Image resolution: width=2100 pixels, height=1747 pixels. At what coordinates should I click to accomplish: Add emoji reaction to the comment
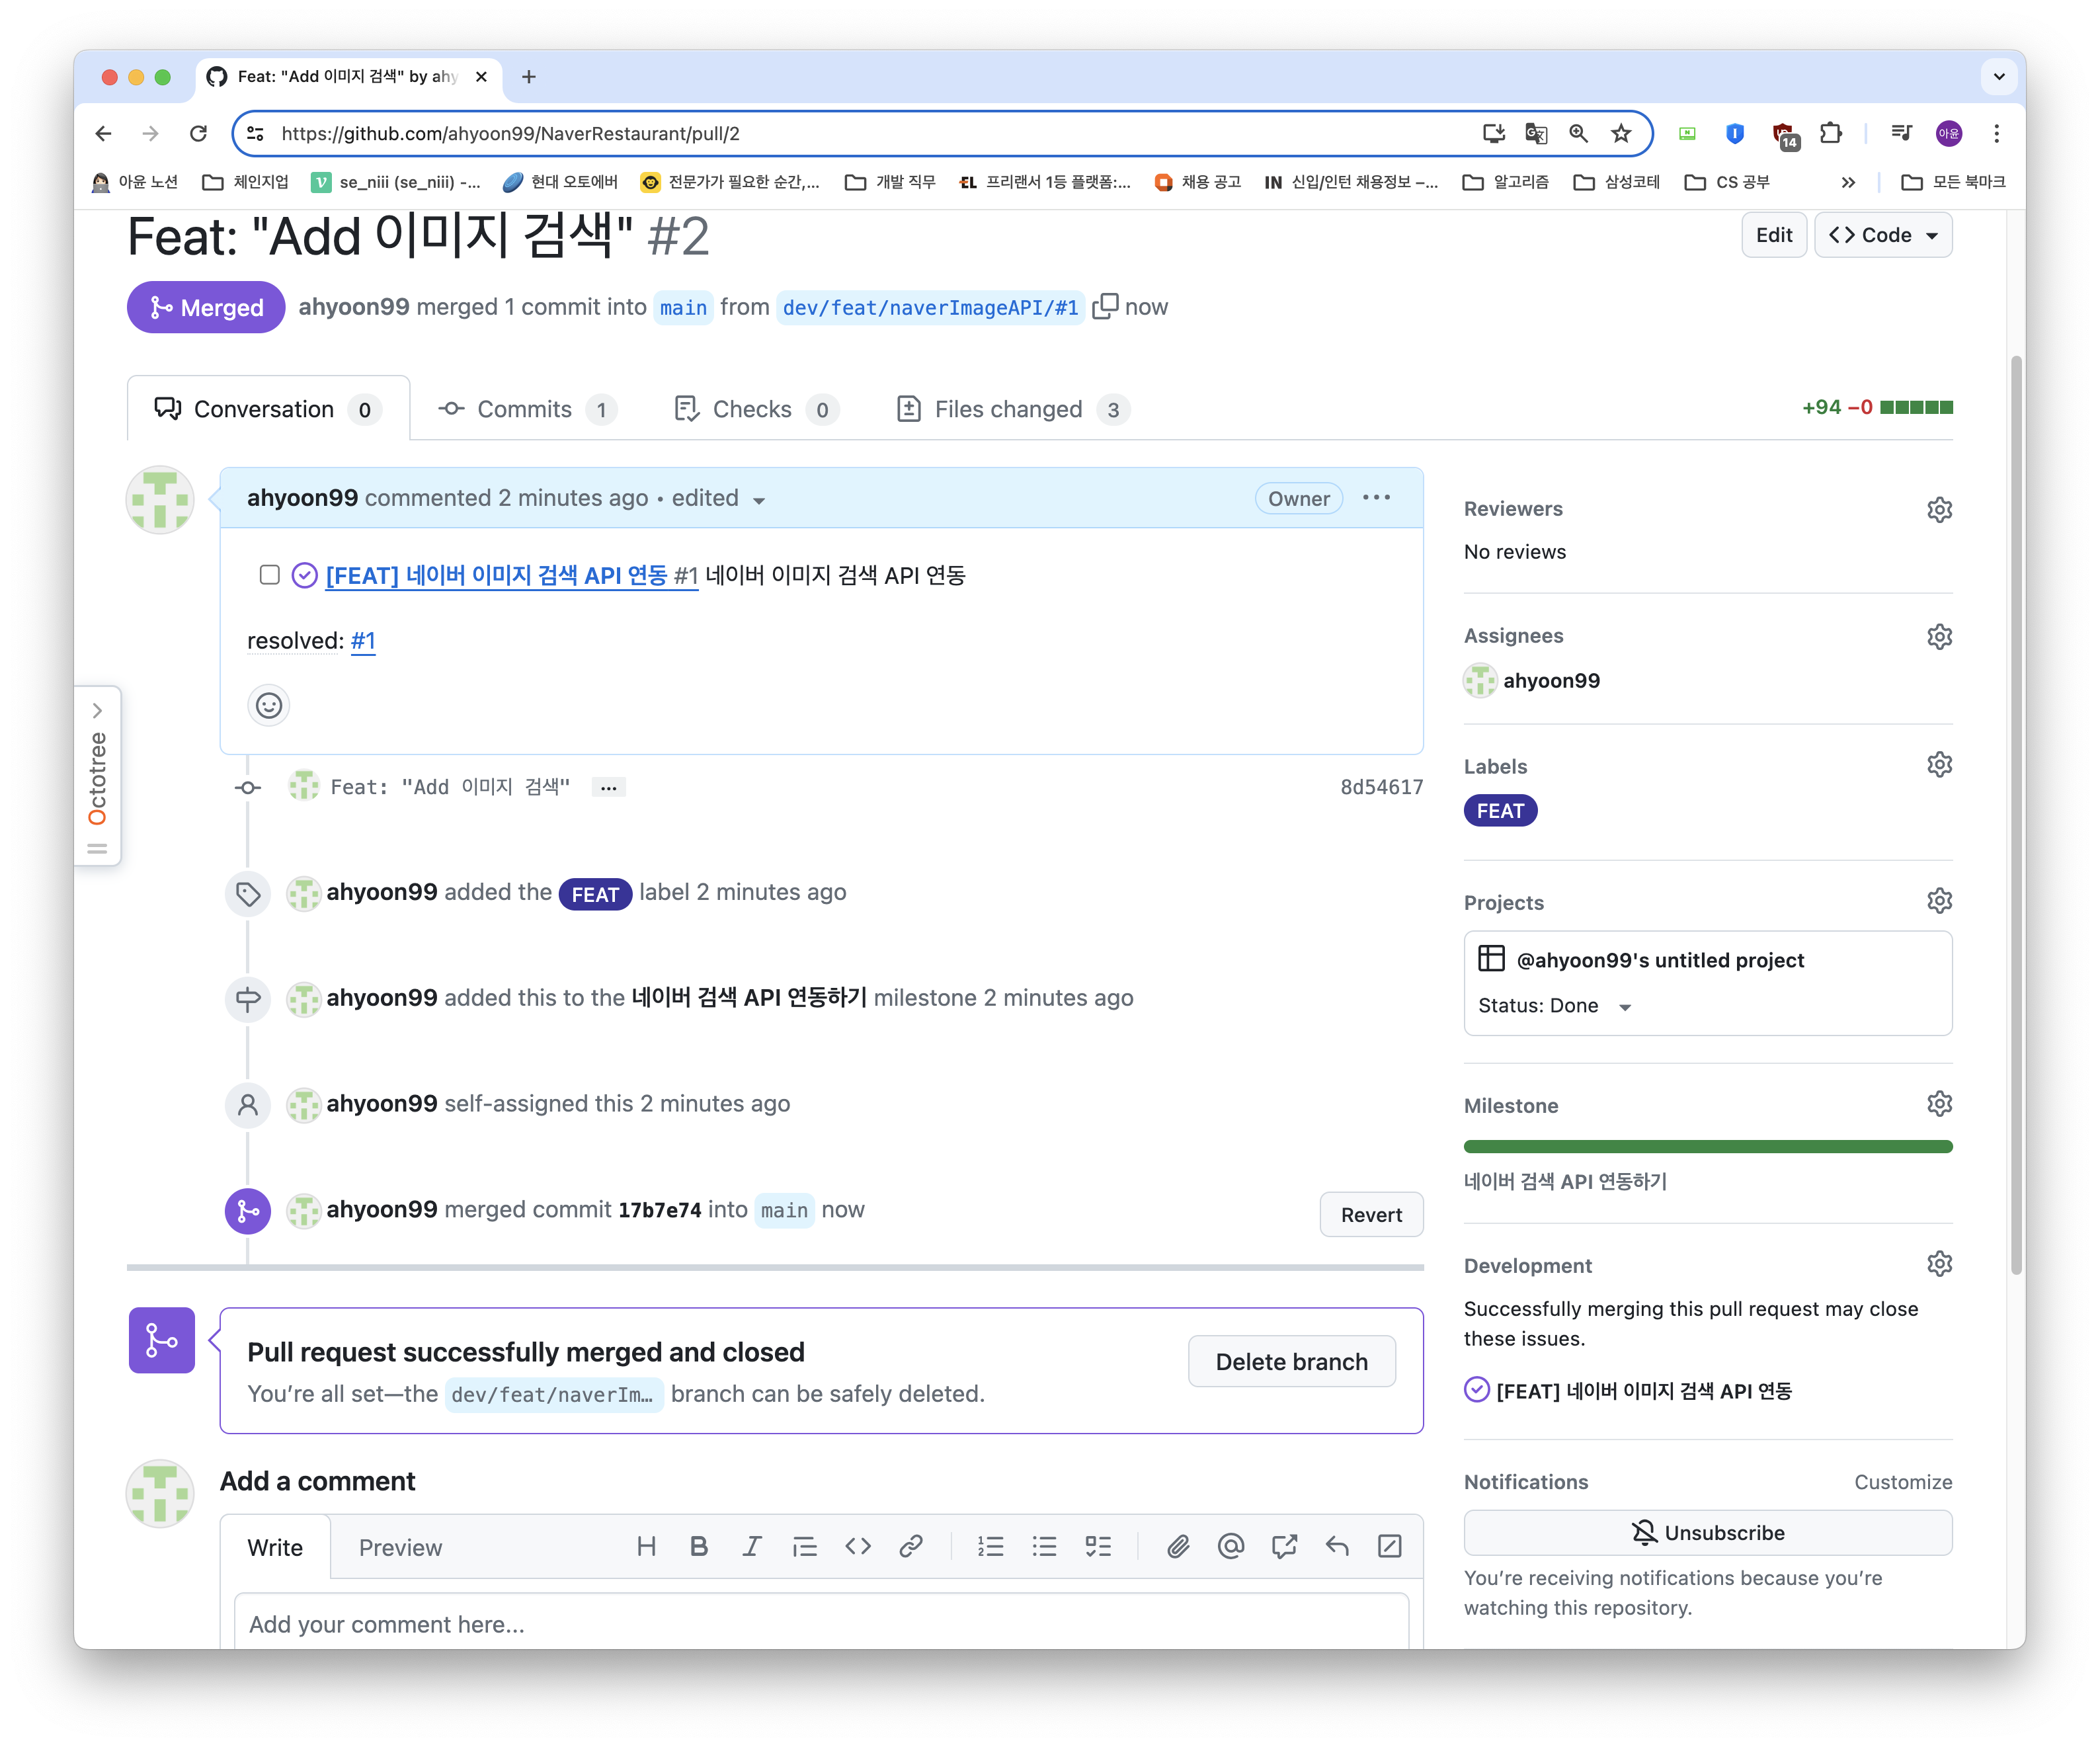pyautogui.click(x=268, y=705)
